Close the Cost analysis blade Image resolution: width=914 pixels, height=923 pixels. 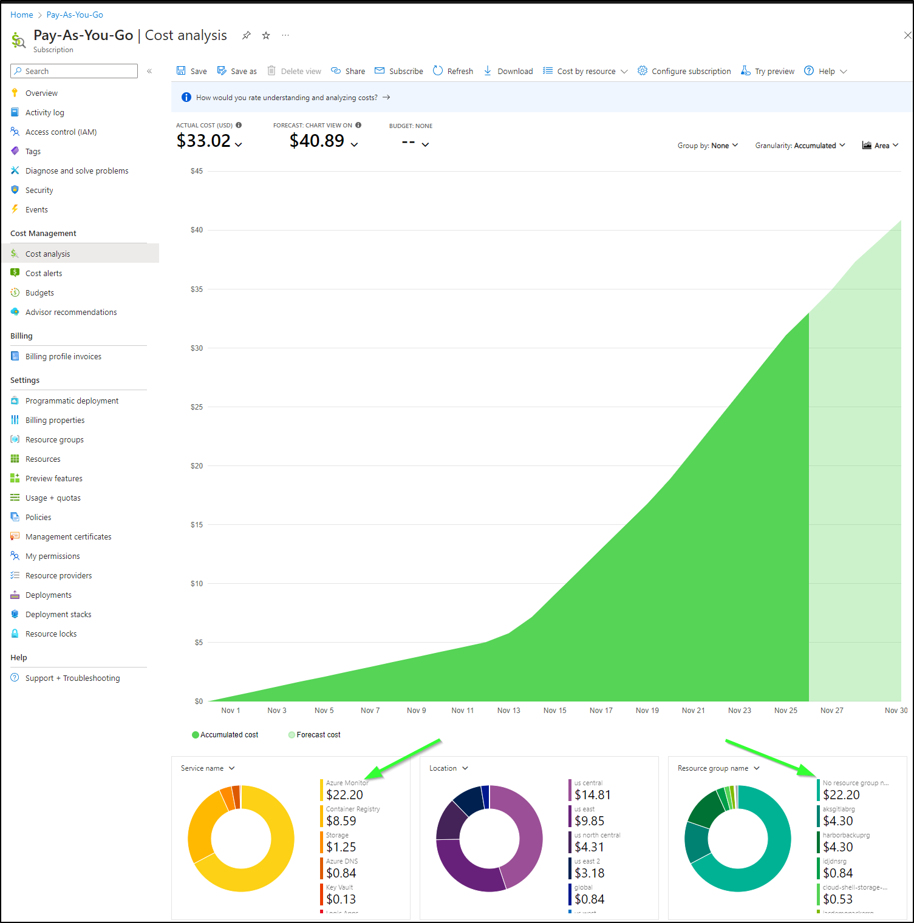click(907, 35)
